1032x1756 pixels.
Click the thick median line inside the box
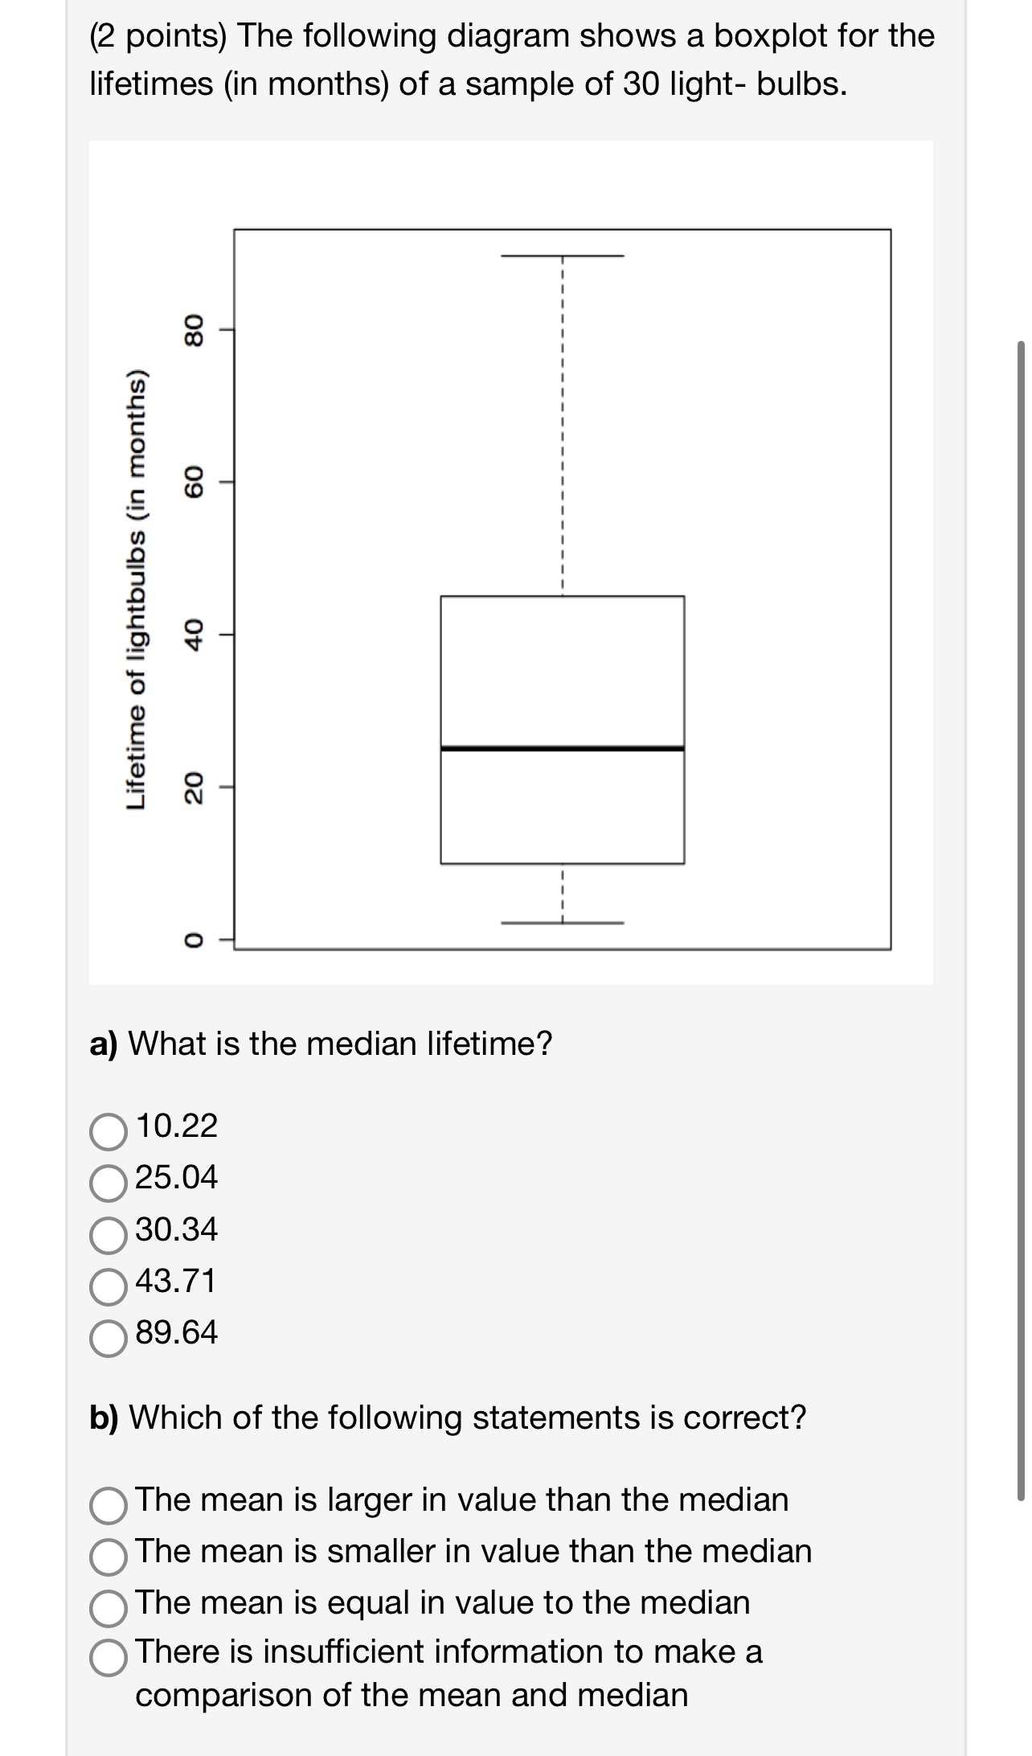(x=561, y=748)
